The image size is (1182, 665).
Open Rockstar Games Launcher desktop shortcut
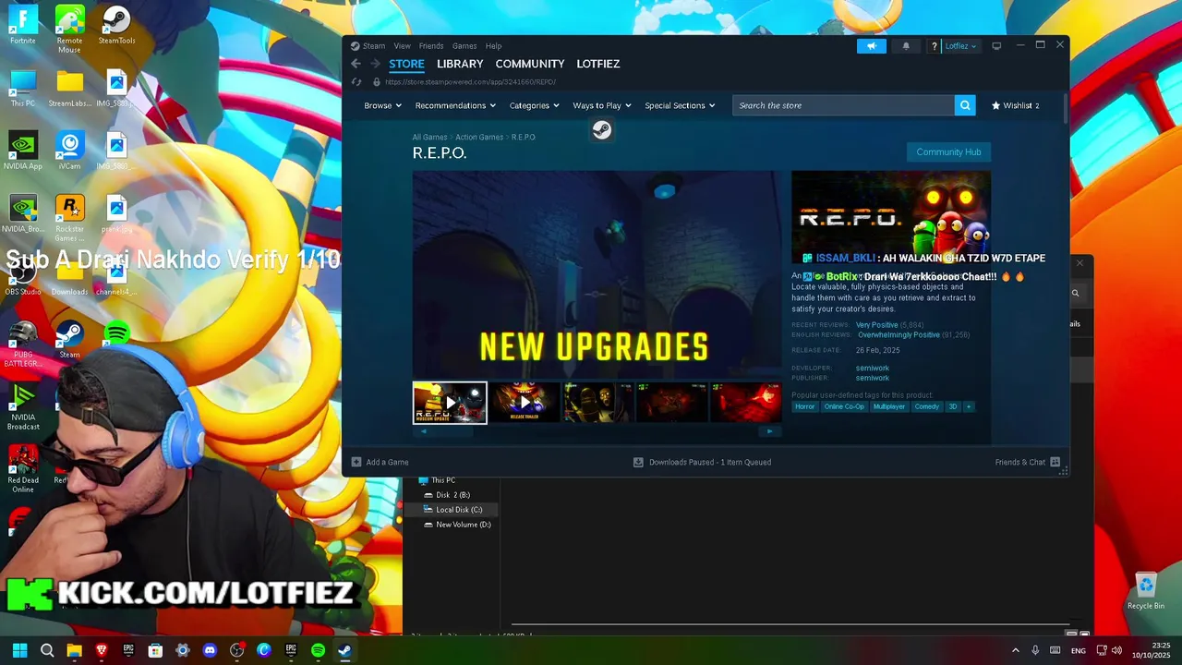[69, 219]
